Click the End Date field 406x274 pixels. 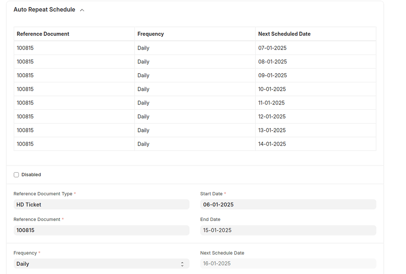click(x=288, y=230)
